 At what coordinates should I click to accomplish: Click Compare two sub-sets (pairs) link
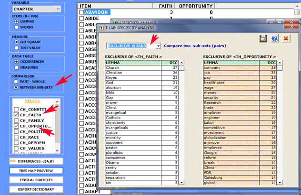click(195, 46)
